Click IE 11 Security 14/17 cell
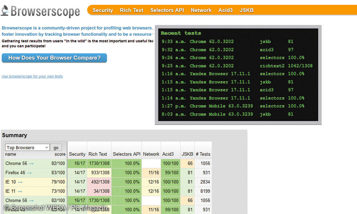Viewport: 357px width, 214px height. point(77,191)
